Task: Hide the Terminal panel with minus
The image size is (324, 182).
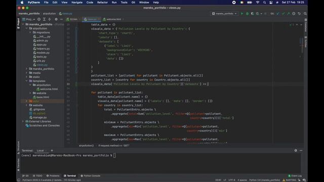Action: (301, 151)
